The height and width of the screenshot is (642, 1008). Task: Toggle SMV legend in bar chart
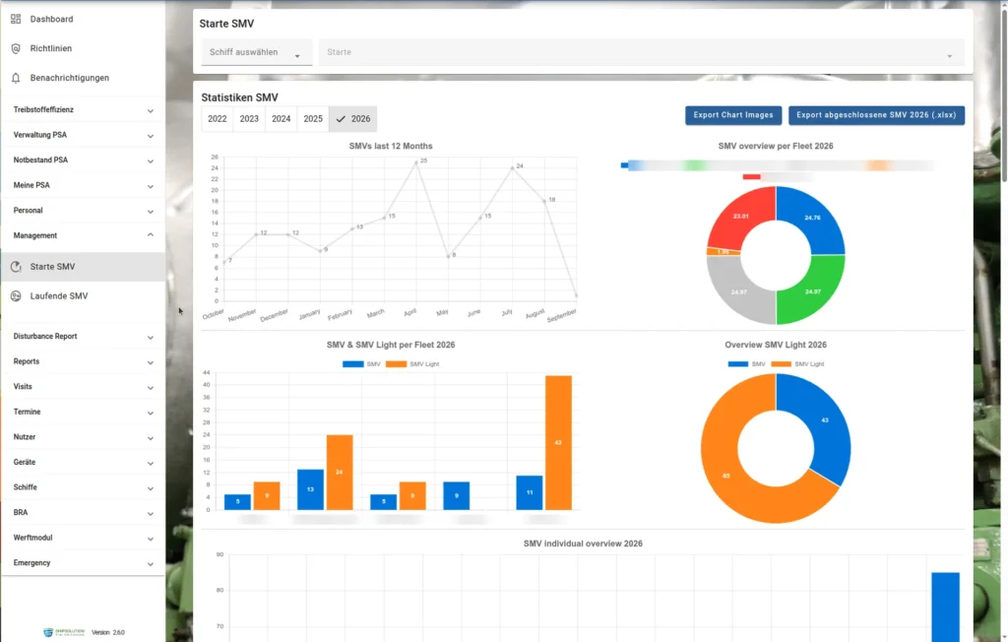point(361,364)
